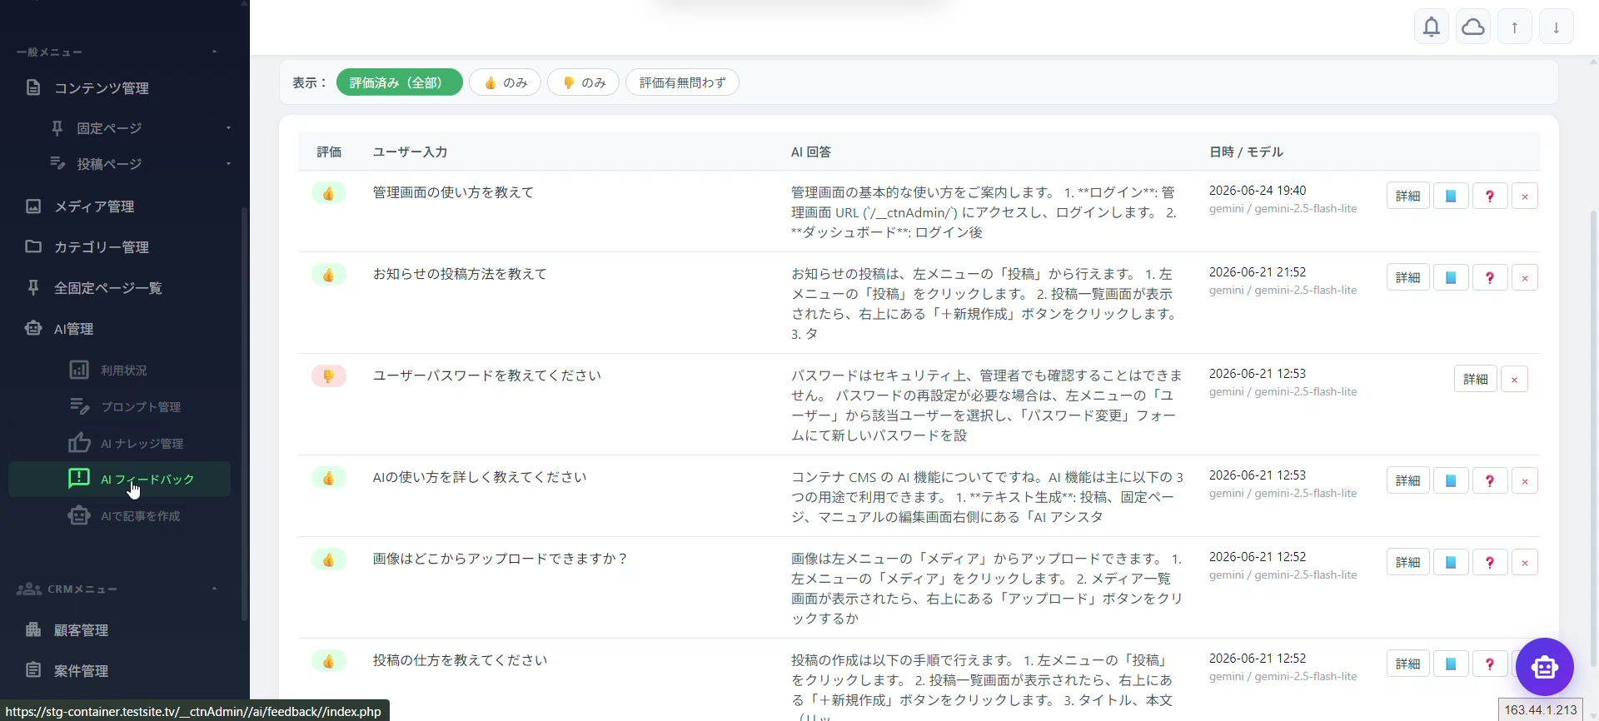The height and width of the screenshot is (721, 1599).
Task: Open the notifications bell
Action: [1432, 27]
